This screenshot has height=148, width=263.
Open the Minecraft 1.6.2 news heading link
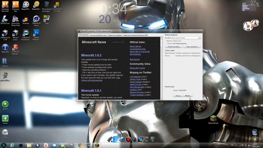tap(91, 55)
